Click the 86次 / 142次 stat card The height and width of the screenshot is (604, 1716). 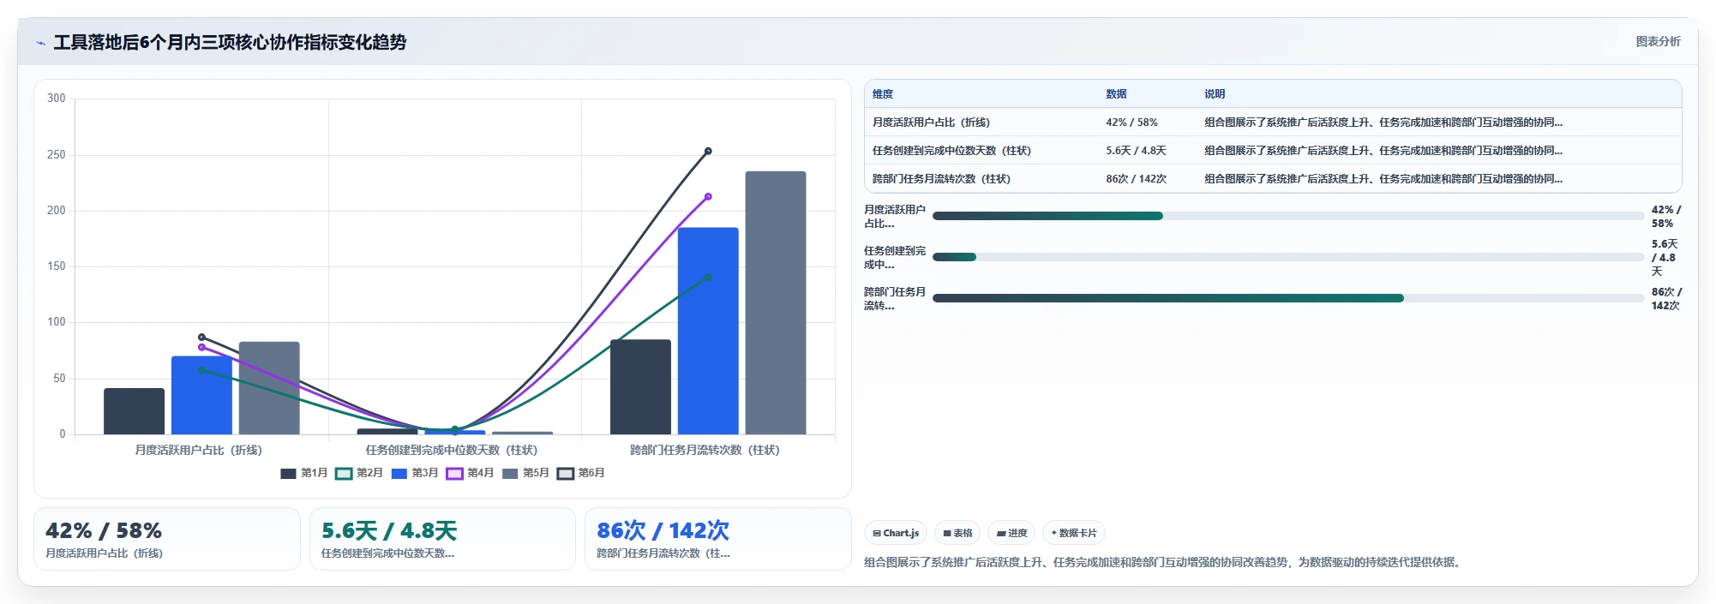718,539
